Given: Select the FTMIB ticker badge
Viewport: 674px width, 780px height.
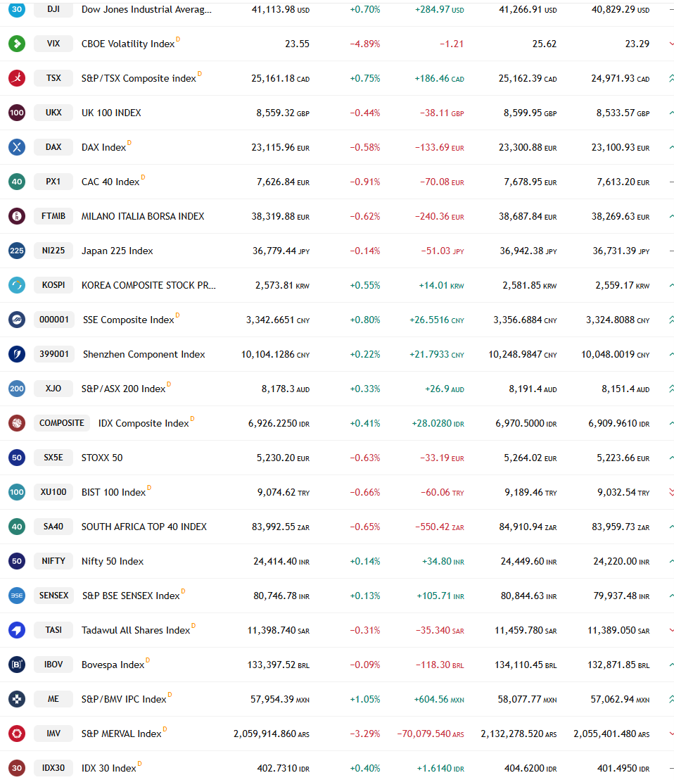Looking at the screenshot, I should point(53,216).
